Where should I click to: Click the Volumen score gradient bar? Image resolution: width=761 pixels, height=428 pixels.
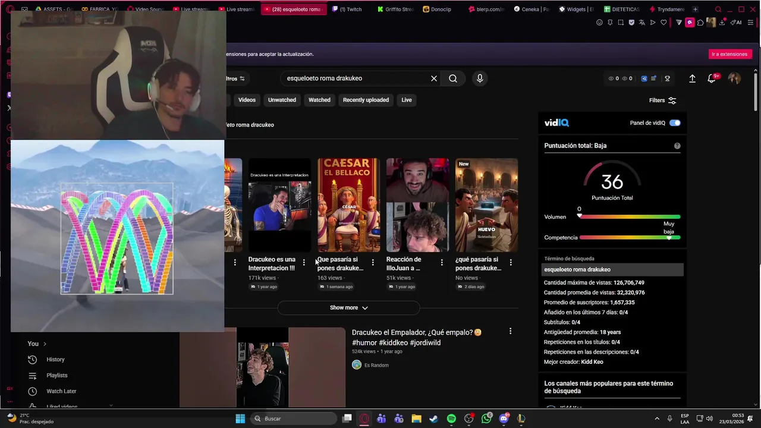click(630, 217)
